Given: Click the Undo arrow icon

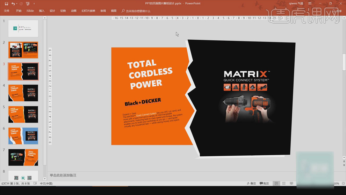Looking at the screenshot, I should [x=13, y=4].
